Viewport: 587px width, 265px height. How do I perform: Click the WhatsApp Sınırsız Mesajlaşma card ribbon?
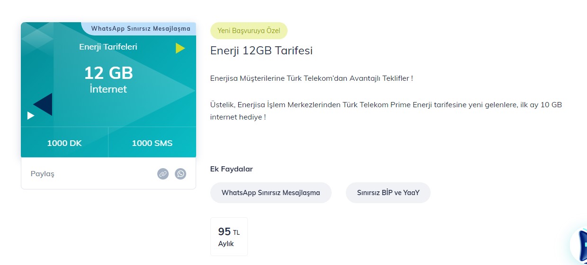coord(141,29)
